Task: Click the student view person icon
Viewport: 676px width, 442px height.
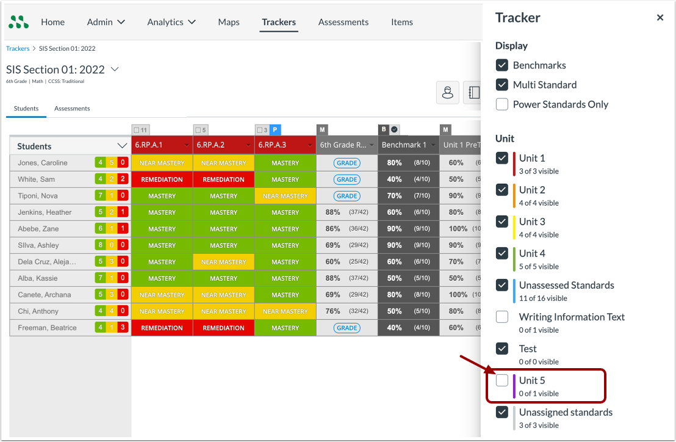Action: pyautogui.click(x=448, y=92)
